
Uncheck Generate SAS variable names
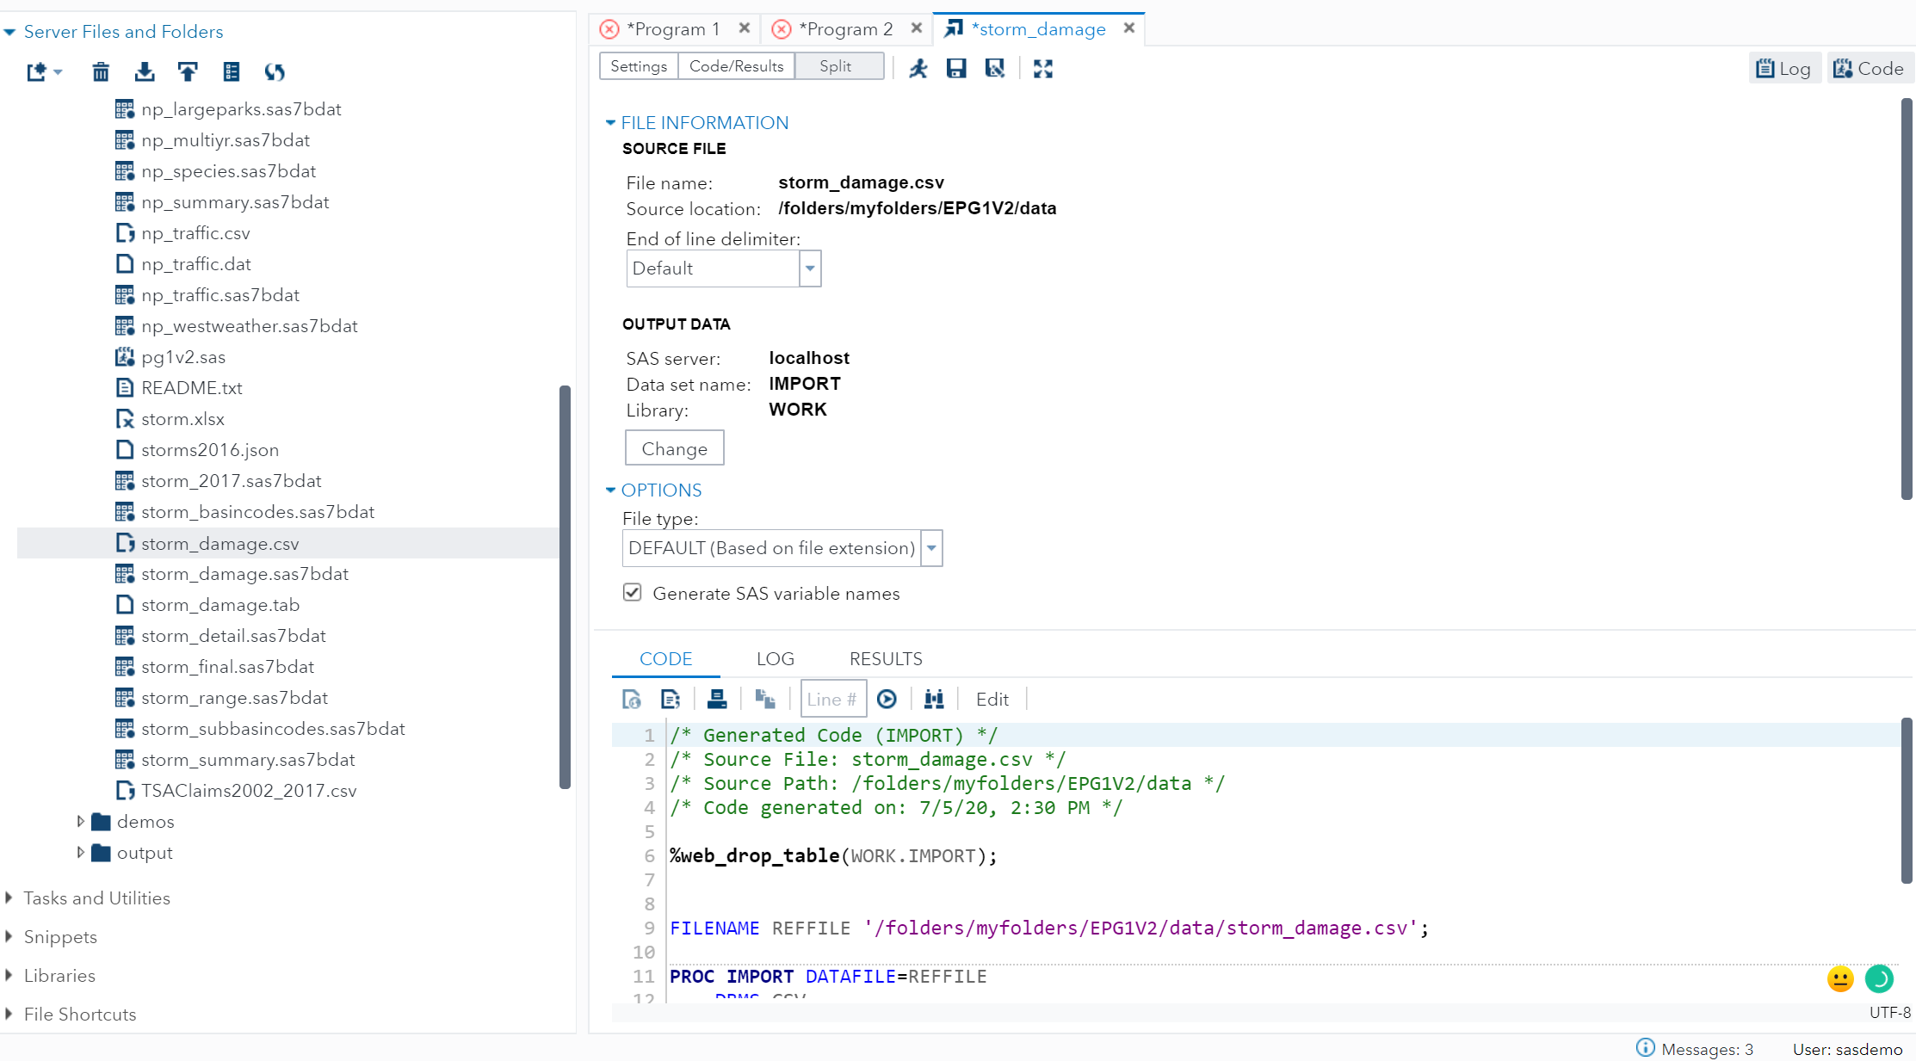pos(633,593)
